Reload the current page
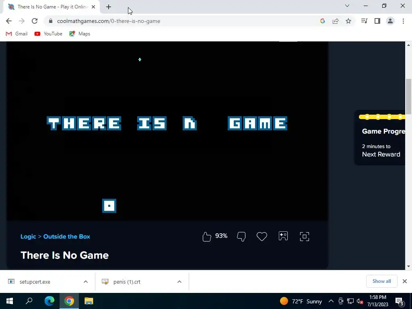 35,21
